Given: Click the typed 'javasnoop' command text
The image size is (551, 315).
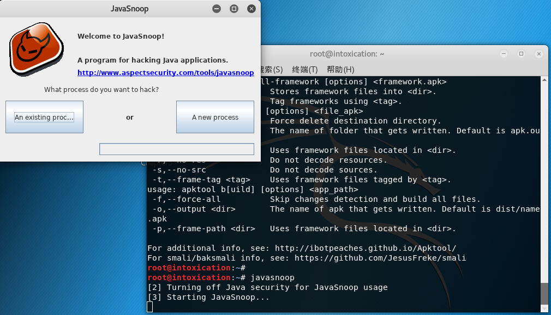Looking at the screenshot, I should 272,277.
